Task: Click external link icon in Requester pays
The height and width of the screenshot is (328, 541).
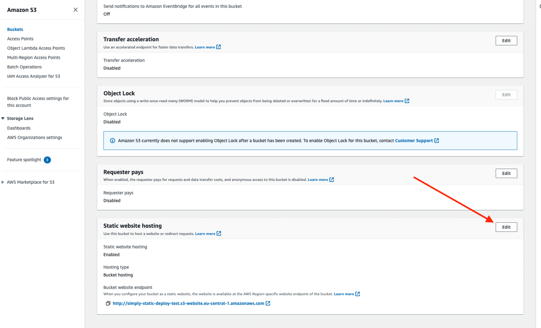Action: [x=331, y=180]
